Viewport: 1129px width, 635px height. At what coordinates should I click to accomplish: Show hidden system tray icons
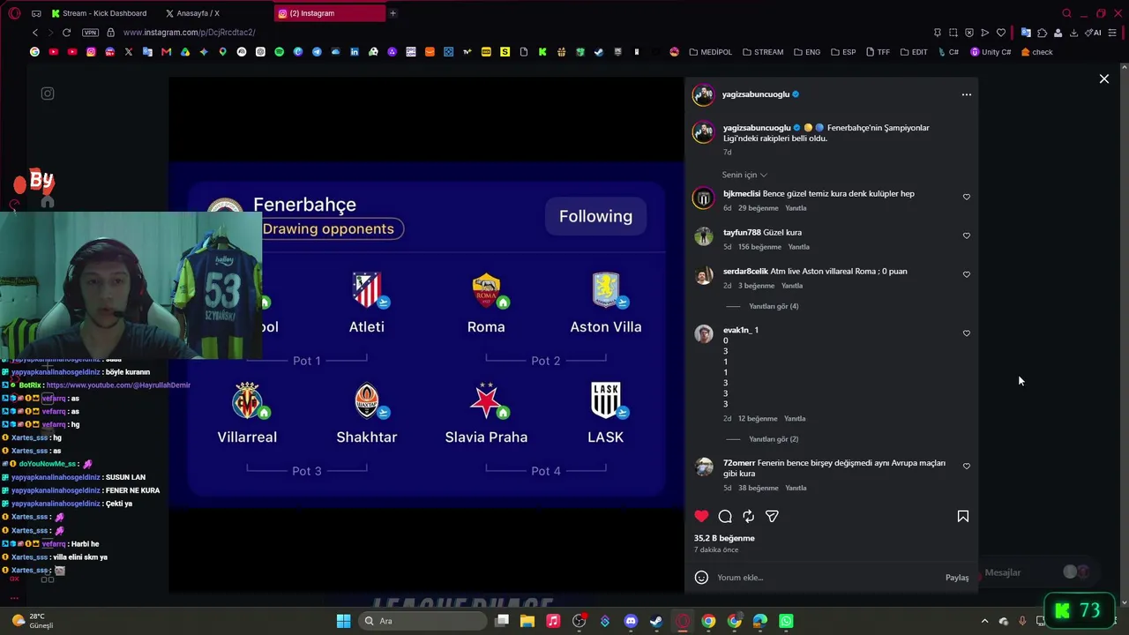click(x=985, y=621)
